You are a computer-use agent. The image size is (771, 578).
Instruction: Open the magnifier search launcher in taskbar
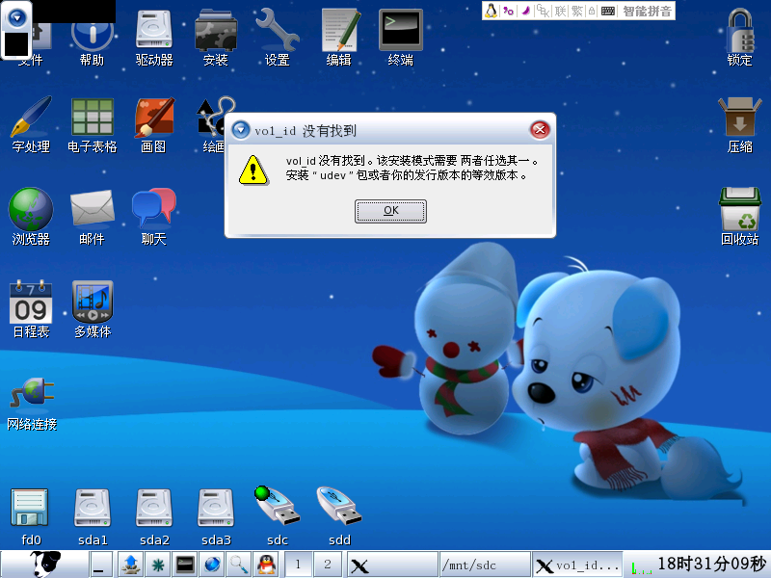239,565
